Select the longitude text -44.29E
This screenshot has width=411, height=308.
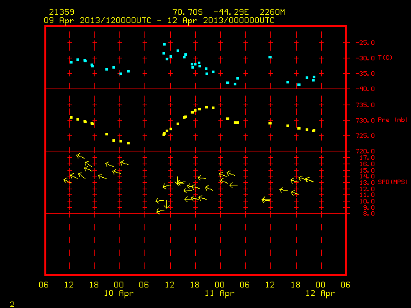(231, 12)
